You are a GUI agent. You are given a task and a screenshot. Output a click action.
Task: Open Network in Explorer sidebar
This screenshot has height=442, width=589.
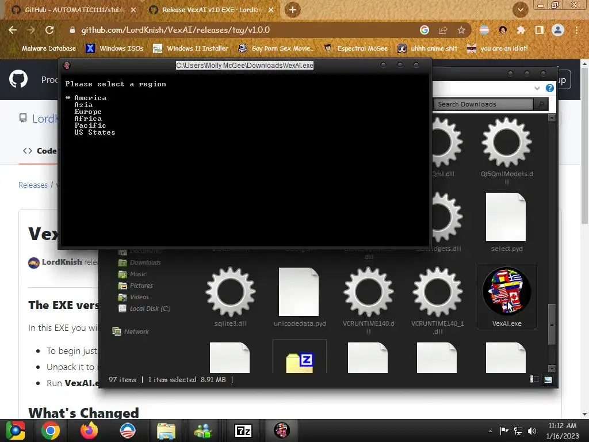[x=131, y=331]
